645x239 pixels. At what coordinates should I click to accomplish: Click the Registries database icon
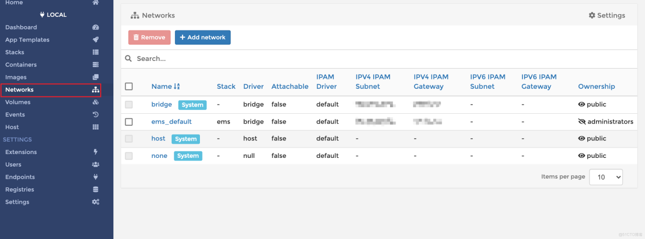[x=96, y=189]
